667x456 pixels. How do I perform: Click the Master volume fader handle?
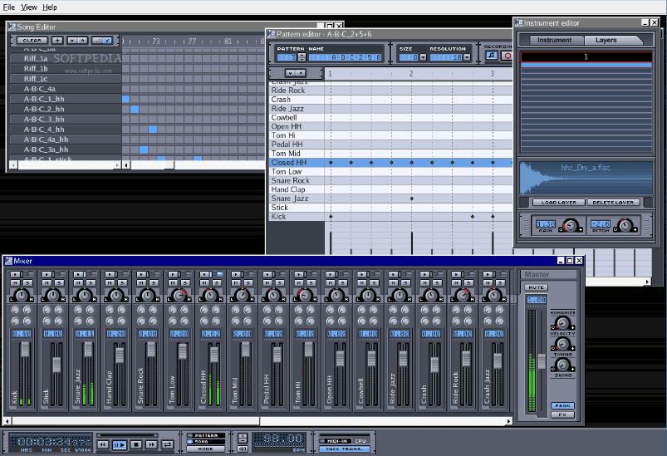tap(542, 361)
